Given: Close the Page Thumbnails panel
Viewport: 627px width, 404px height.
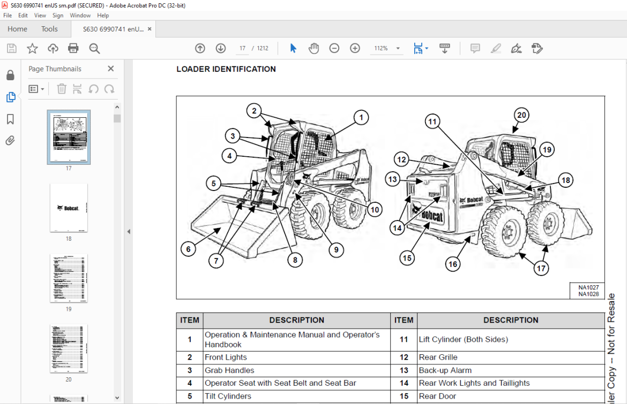Looking at the screenshot, I should (x=111, y=68).
